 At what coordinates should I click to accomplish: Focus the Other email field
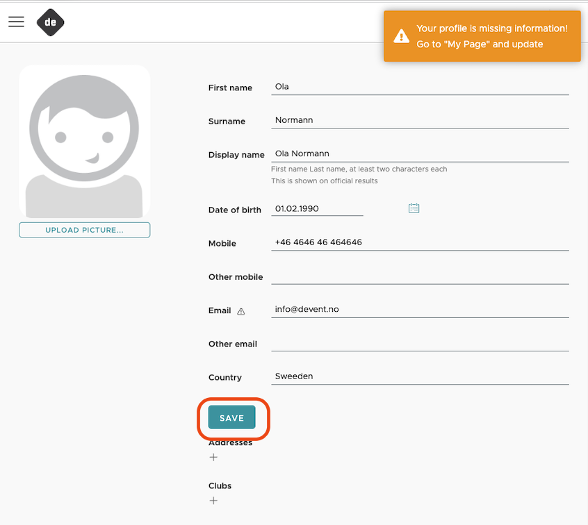click(420, 343)
